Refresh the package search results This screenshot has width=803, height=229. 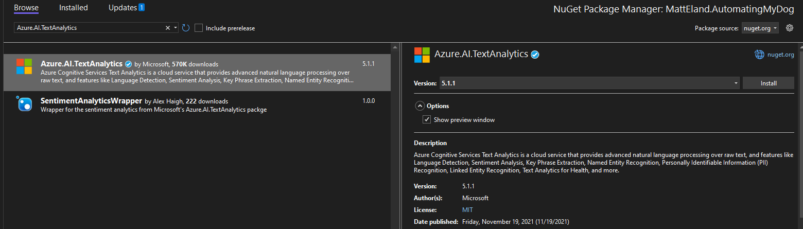pyautogui.click(x=186, y=28)
